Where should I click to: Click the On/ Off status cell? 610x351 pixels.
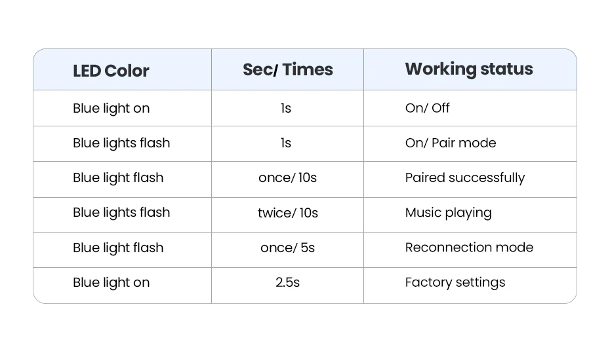pyautogui.click(x=427, y=108)
